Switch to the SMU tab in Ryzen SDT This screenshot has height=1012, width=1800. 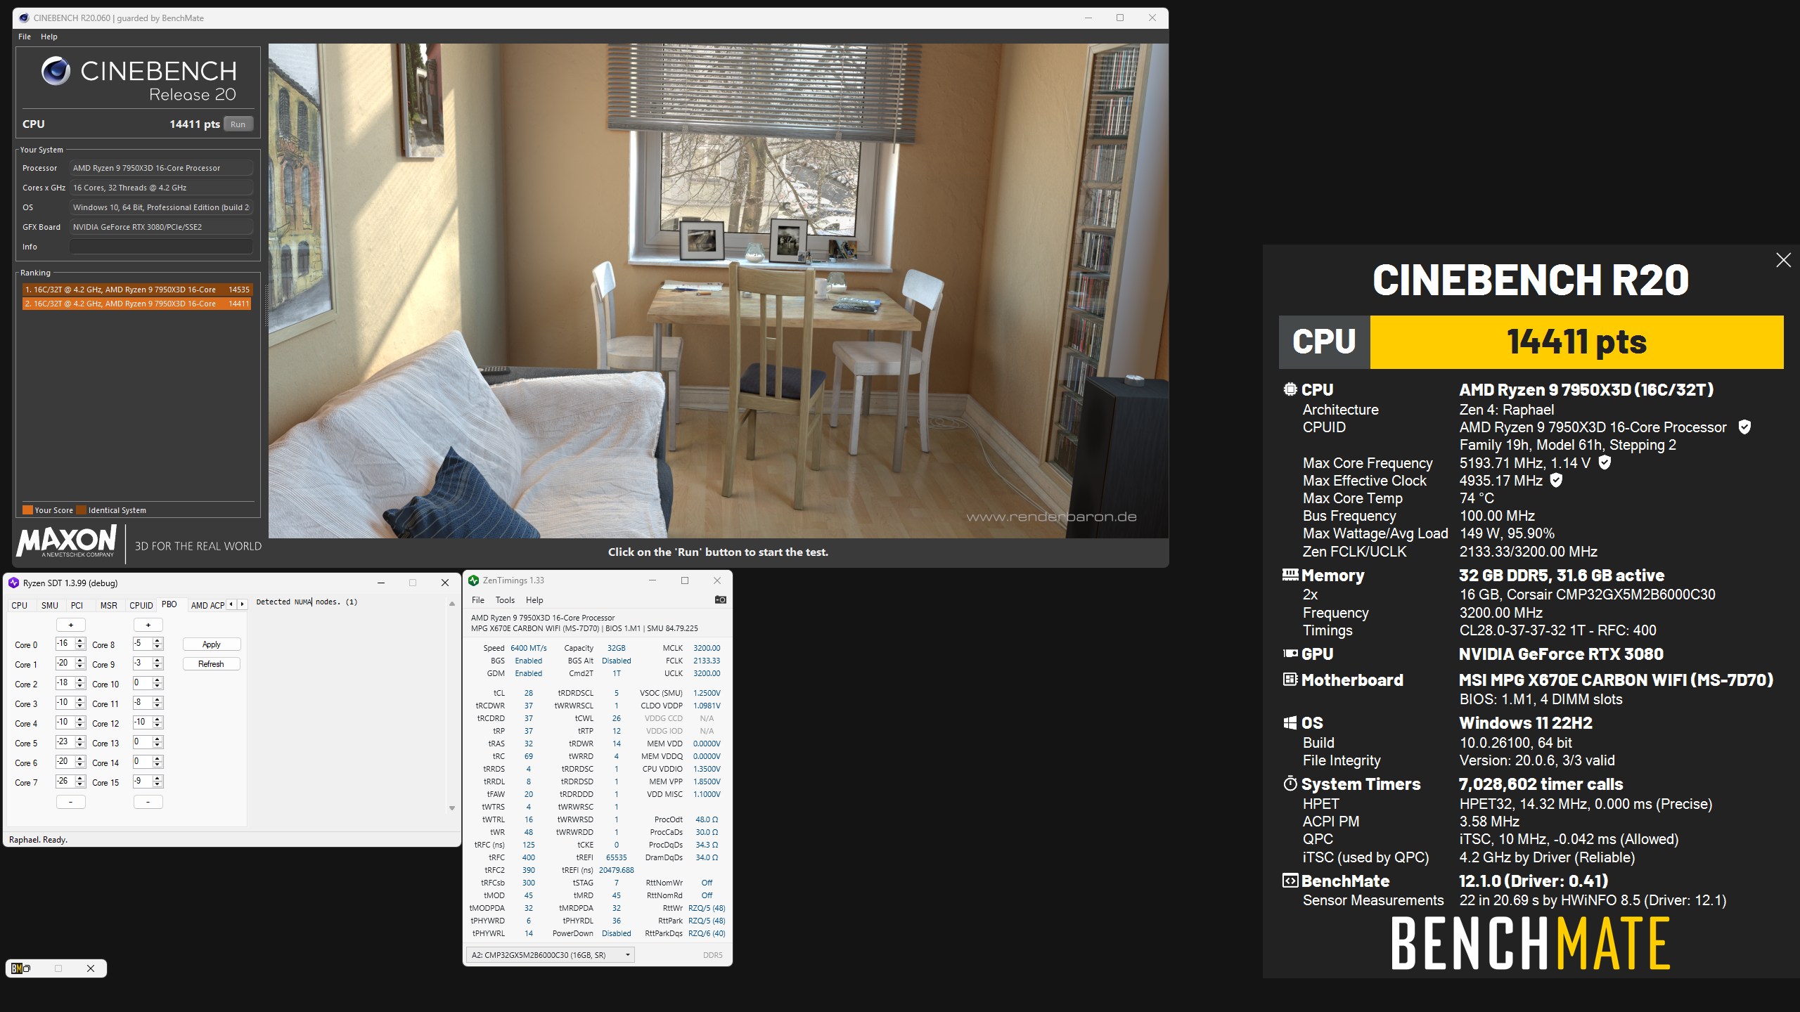(x=50, y=605)
